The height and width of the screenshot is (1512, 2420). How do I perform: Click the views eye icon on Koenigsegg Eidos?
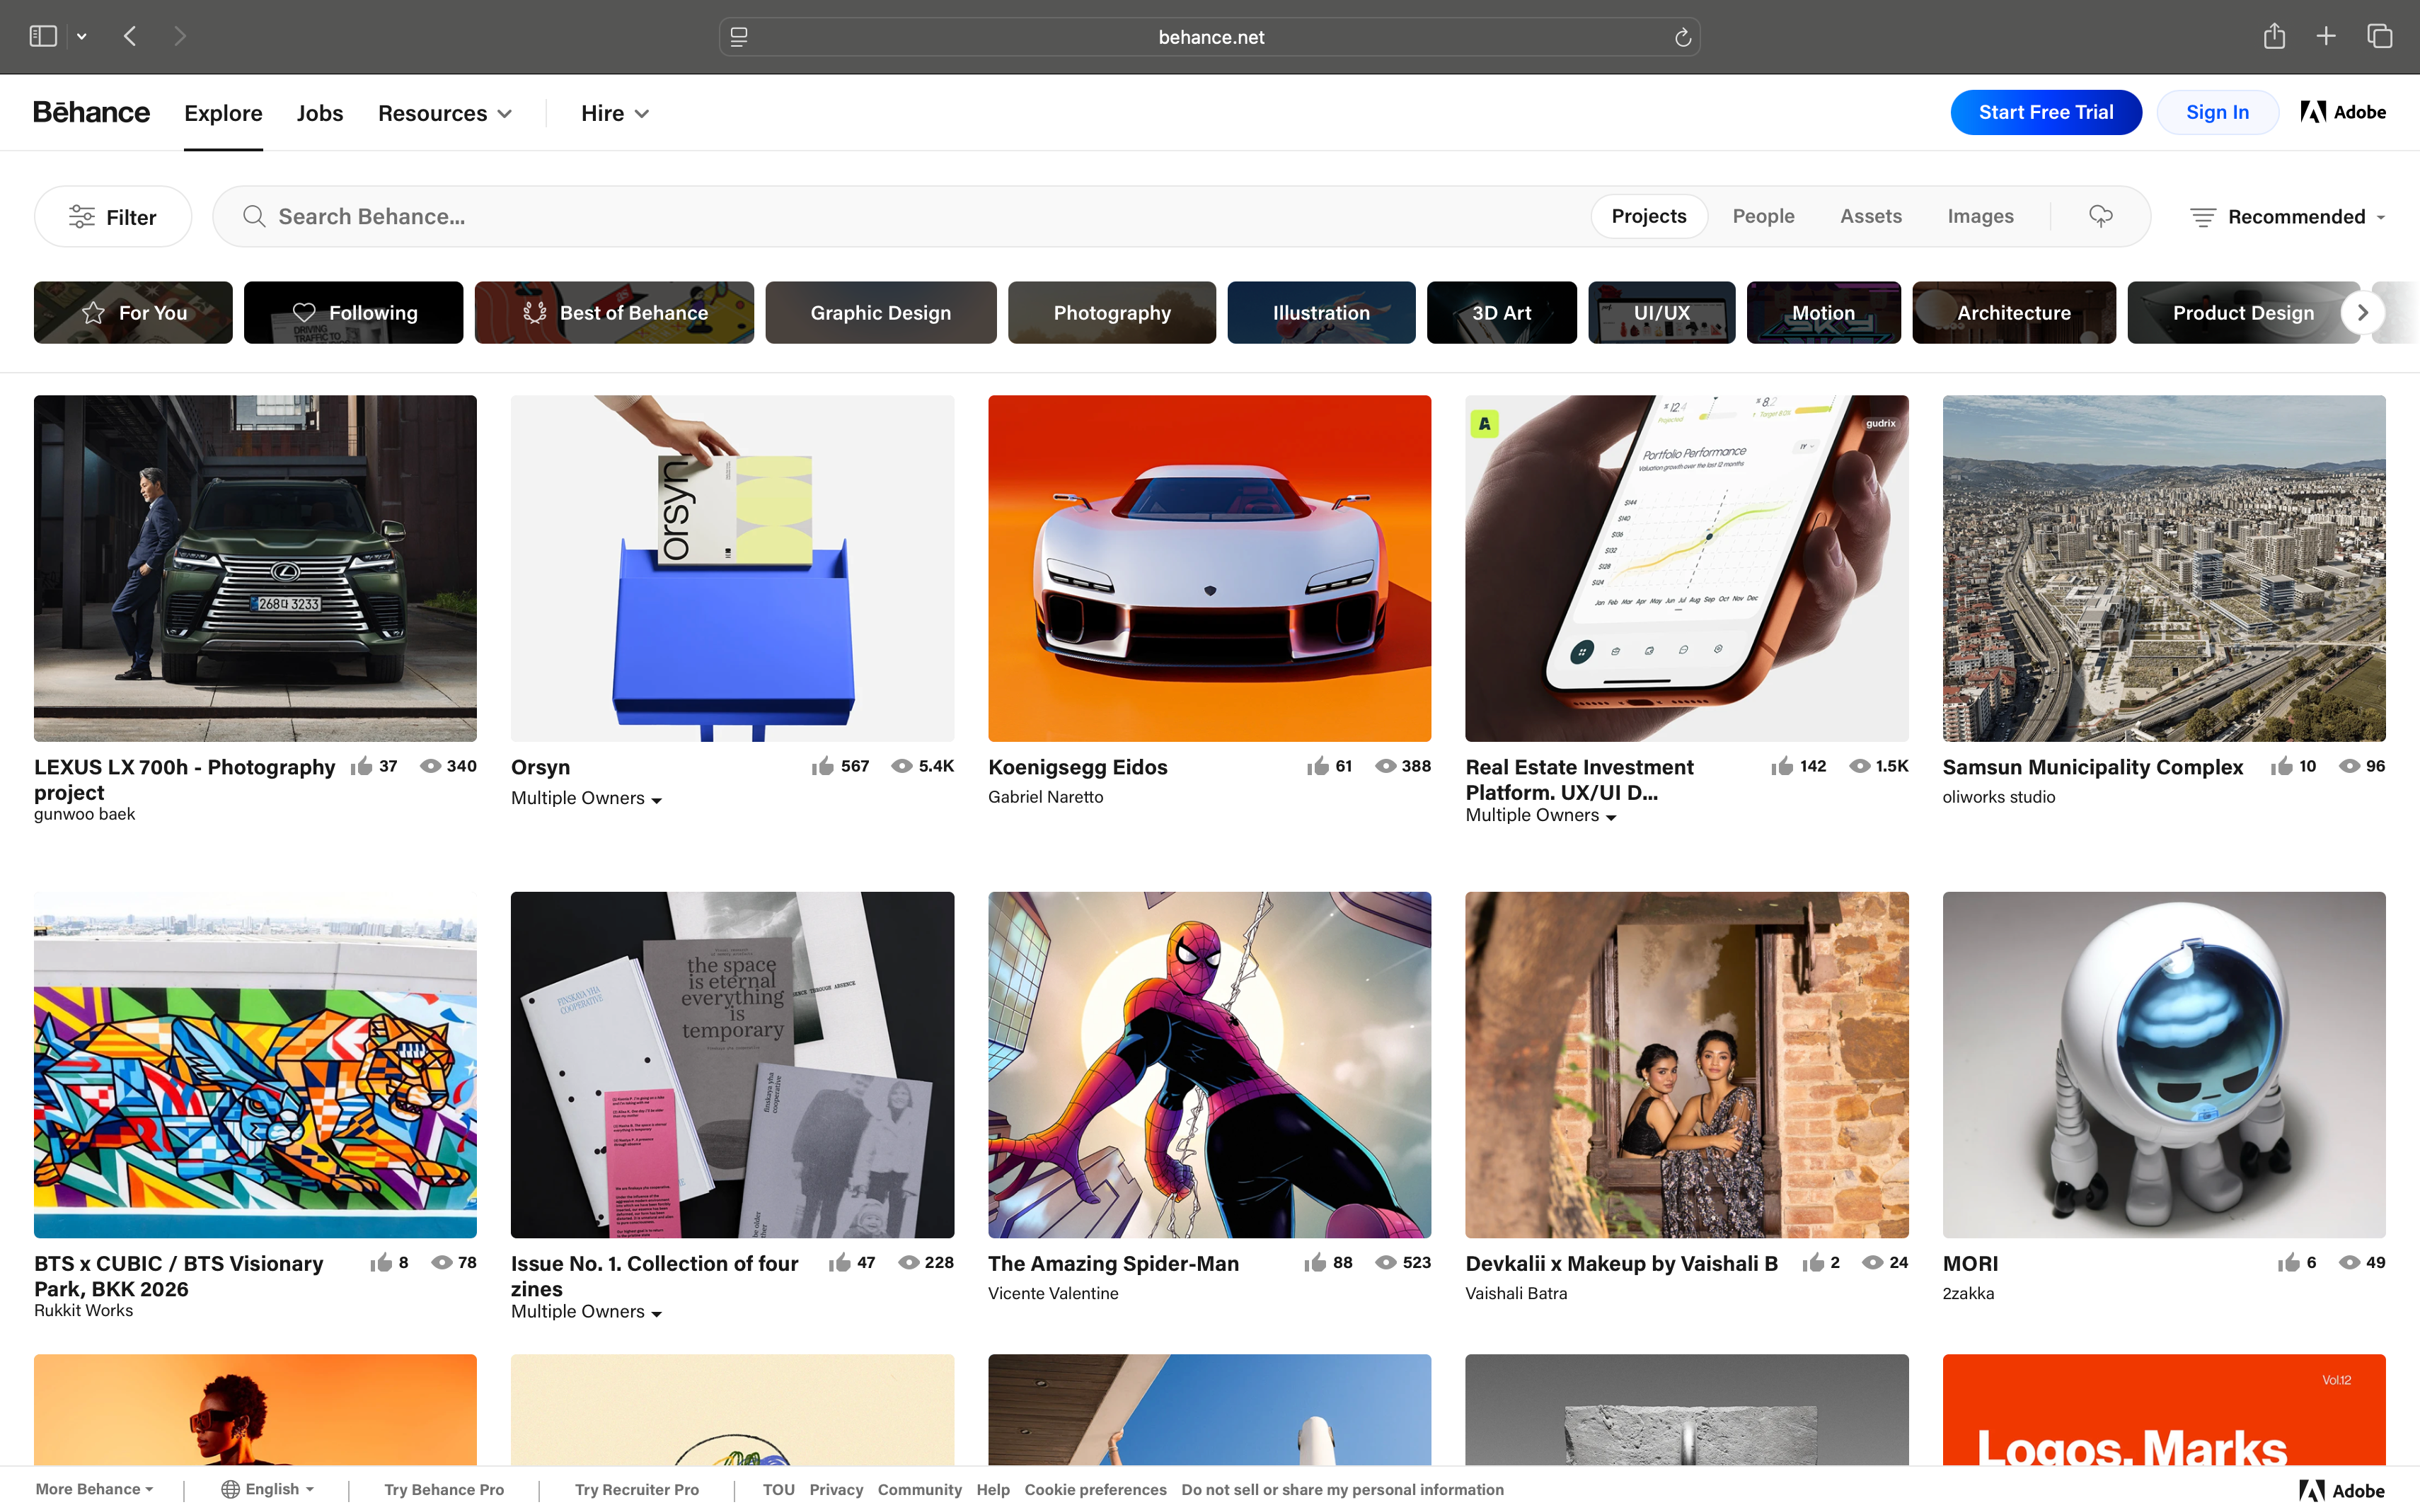[x=1385, y=766]
